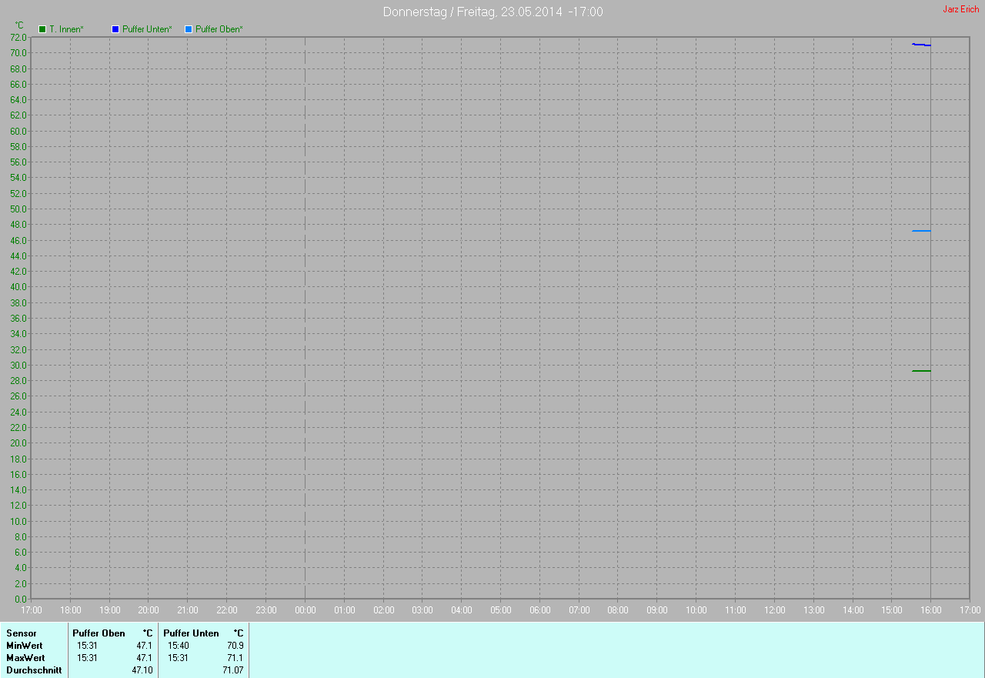The width and height of the screenshot is (985, 678).
Task: Click the "00:00" midnight label on the time axis
Action: (306, 610)
